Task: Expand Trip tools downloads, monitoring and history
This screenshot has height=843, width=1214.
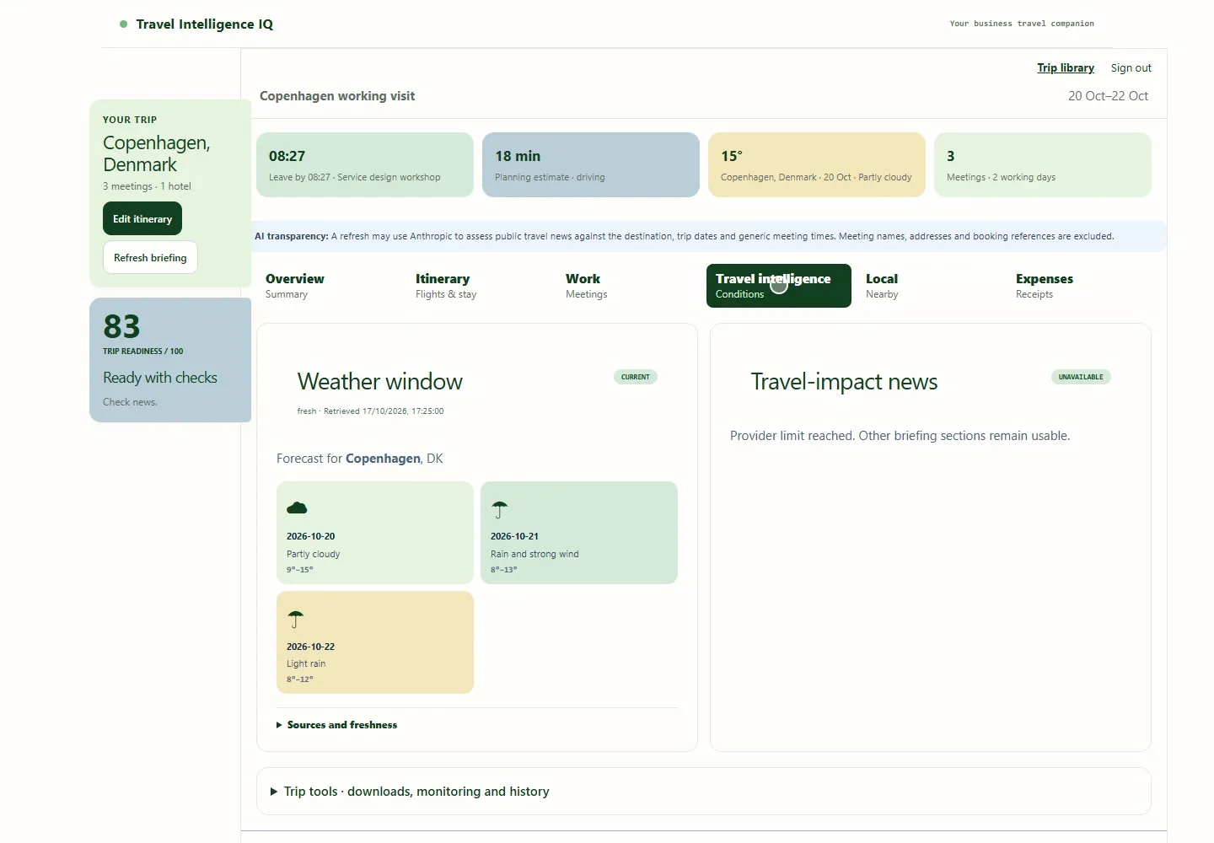Action: pos(410,792)
